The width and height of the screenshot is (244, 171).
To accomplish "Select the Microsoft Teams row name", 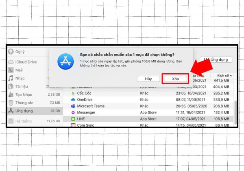I will (x=91, y=106).
